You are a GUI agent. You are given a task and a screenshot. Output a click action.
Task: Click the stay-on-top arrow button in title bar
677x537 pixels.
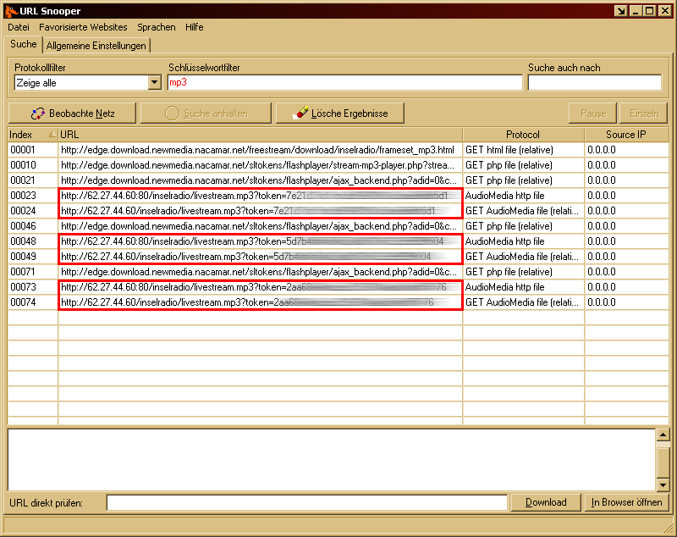click(621, 11)
